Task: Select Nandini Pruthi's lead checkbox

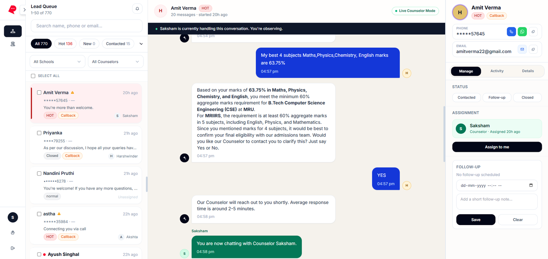Action: tap(39, 173)
